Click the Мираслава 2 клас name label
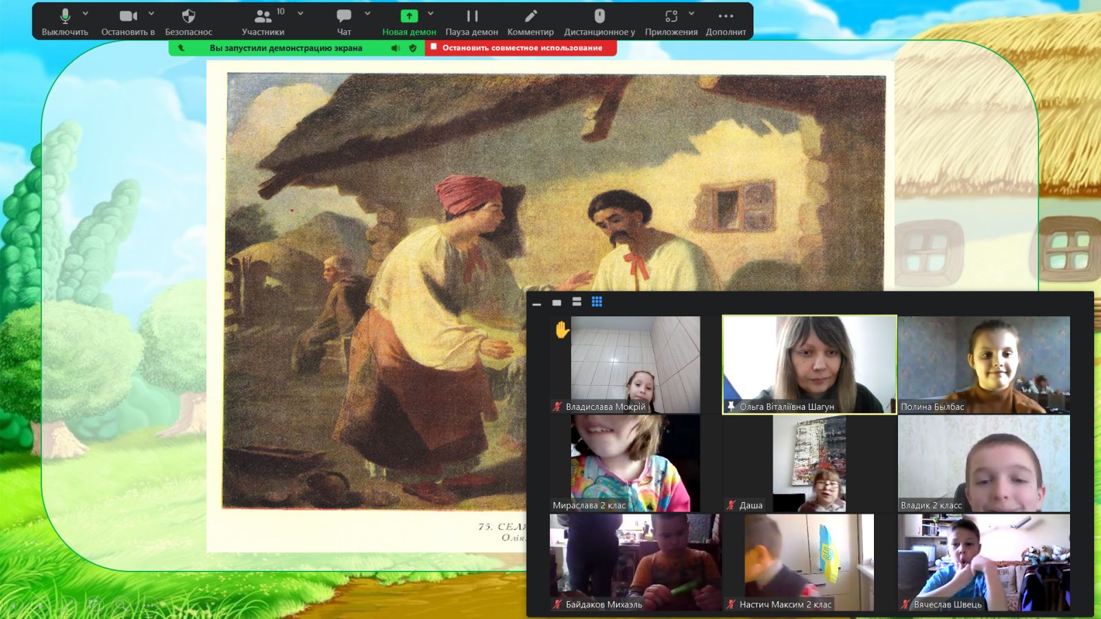The width and height of the screenshot is (1101, 619). tap(589, 505)
